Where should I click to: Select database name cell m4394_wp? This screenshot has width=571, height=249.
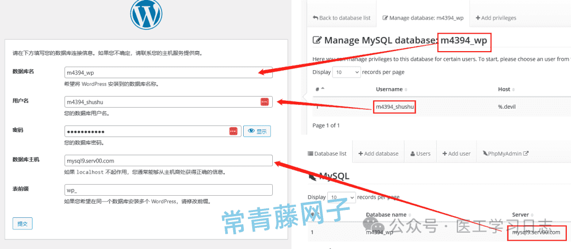[379, 232]
